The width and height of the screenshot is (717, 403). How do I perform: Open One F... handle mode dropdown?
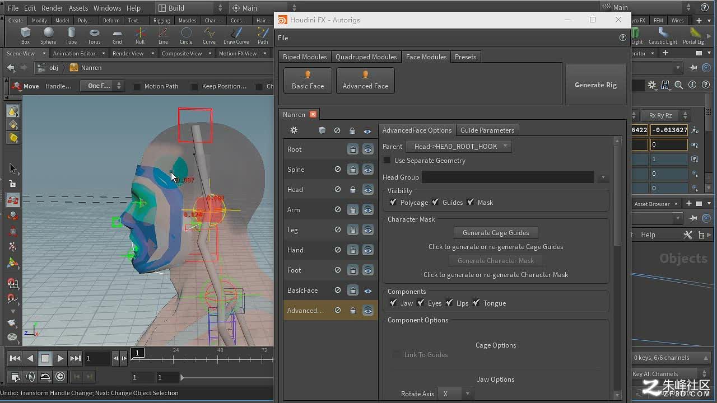pos(101,86)
